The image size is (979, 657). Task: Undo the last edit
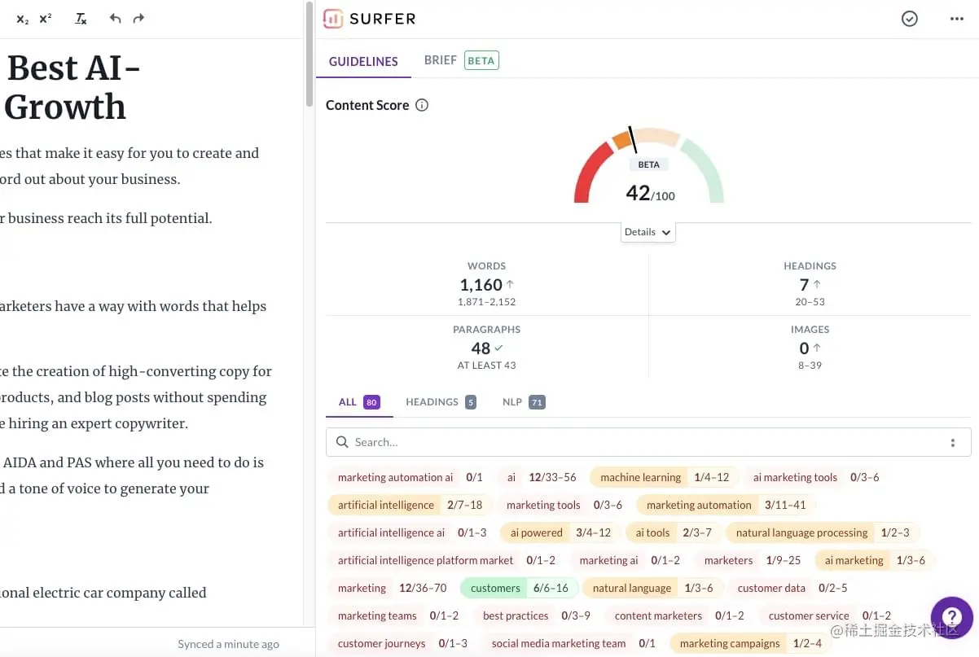pos(115,18)
